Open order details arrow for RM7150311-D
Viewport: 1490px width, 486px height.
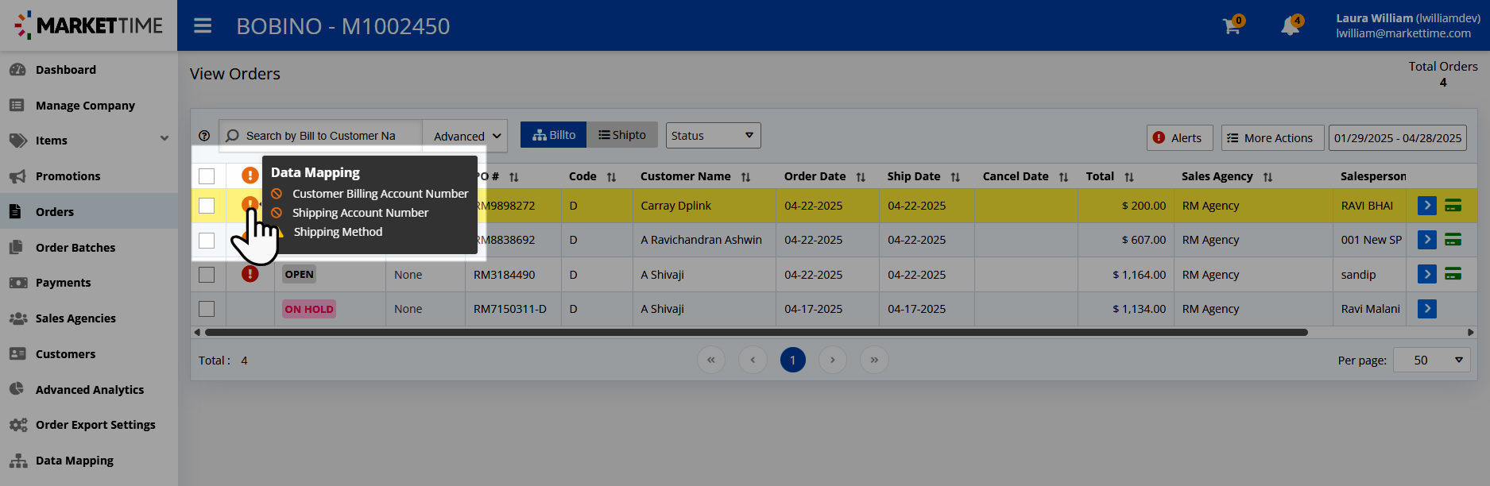[1427, 309]
